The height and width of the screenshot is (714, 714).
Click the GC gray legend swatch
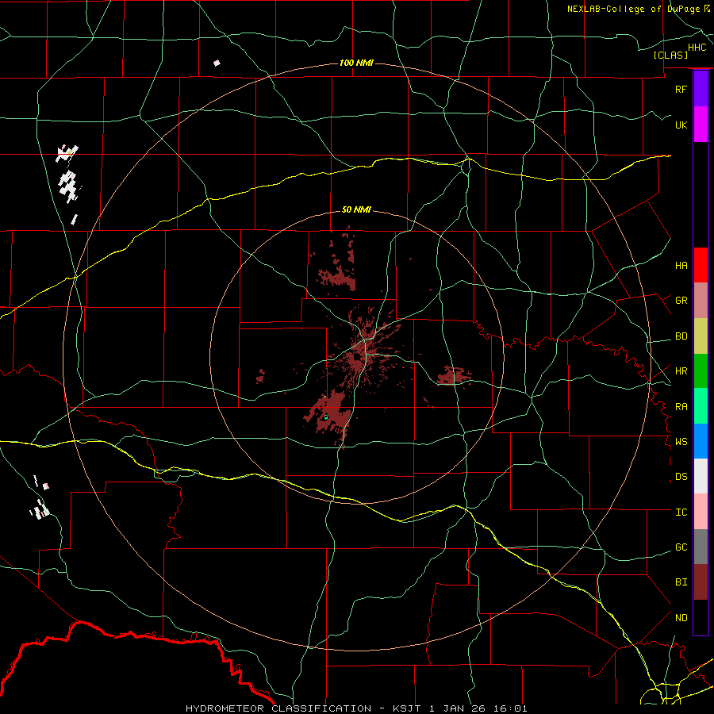(701, 547)
